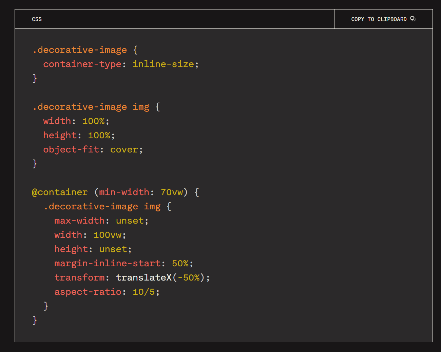Click the translateX function name

[144, 277]
